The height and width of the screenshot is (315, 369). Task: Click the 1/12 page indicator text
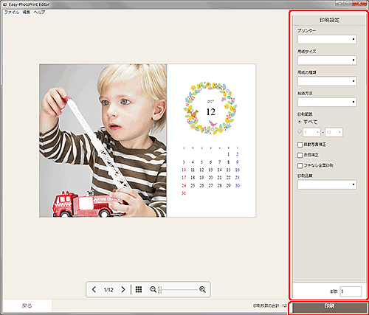pos(108,290)
